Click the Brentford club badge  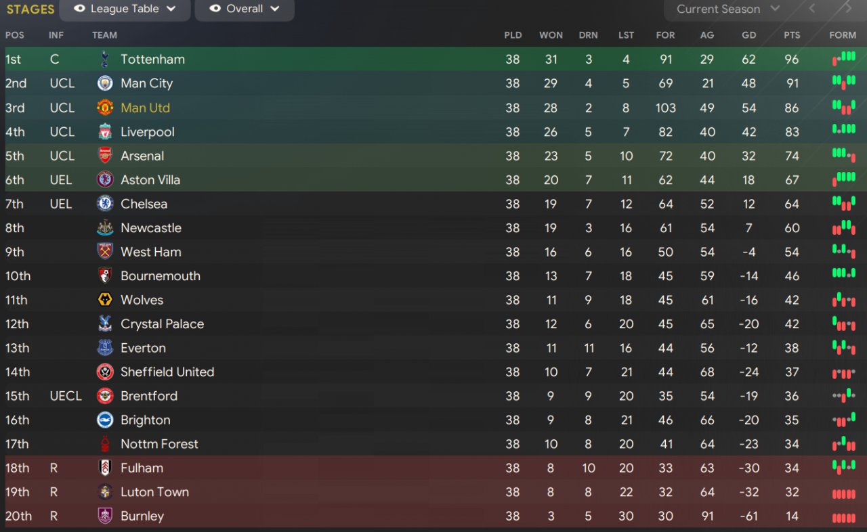(x=104, y=396)
